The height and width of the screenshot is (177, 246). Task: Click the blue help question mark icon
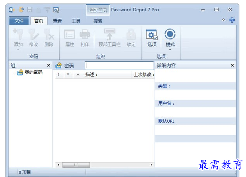(232, 20)
